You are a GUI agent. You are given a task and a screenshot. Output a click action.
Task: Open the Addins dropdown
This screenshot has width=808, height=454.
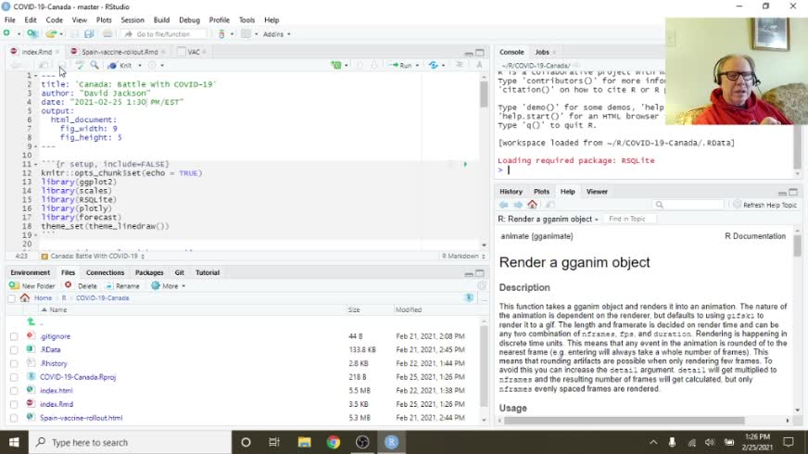point(276,34)
